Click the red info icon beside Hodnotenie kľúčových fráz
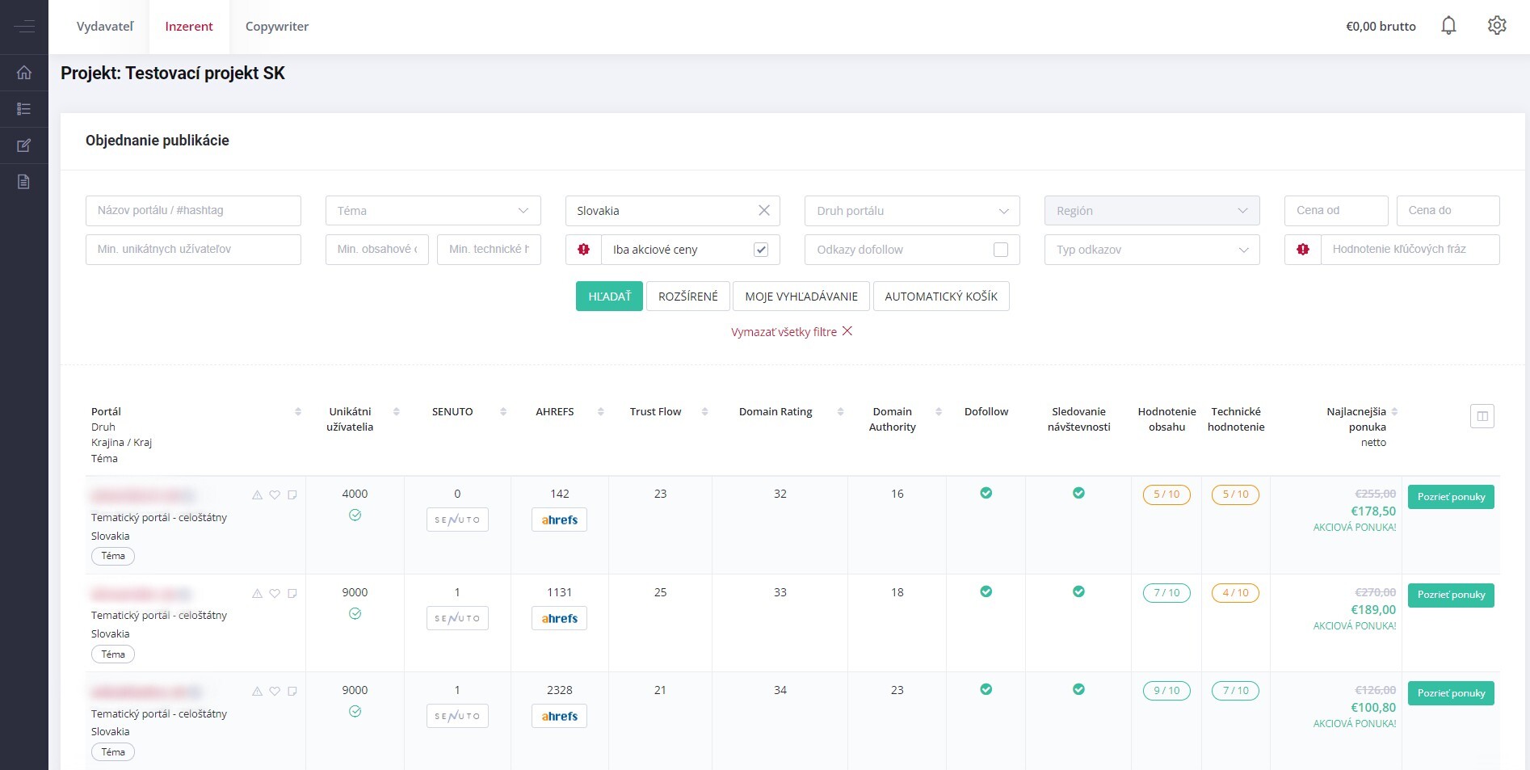 point(1302,250)
